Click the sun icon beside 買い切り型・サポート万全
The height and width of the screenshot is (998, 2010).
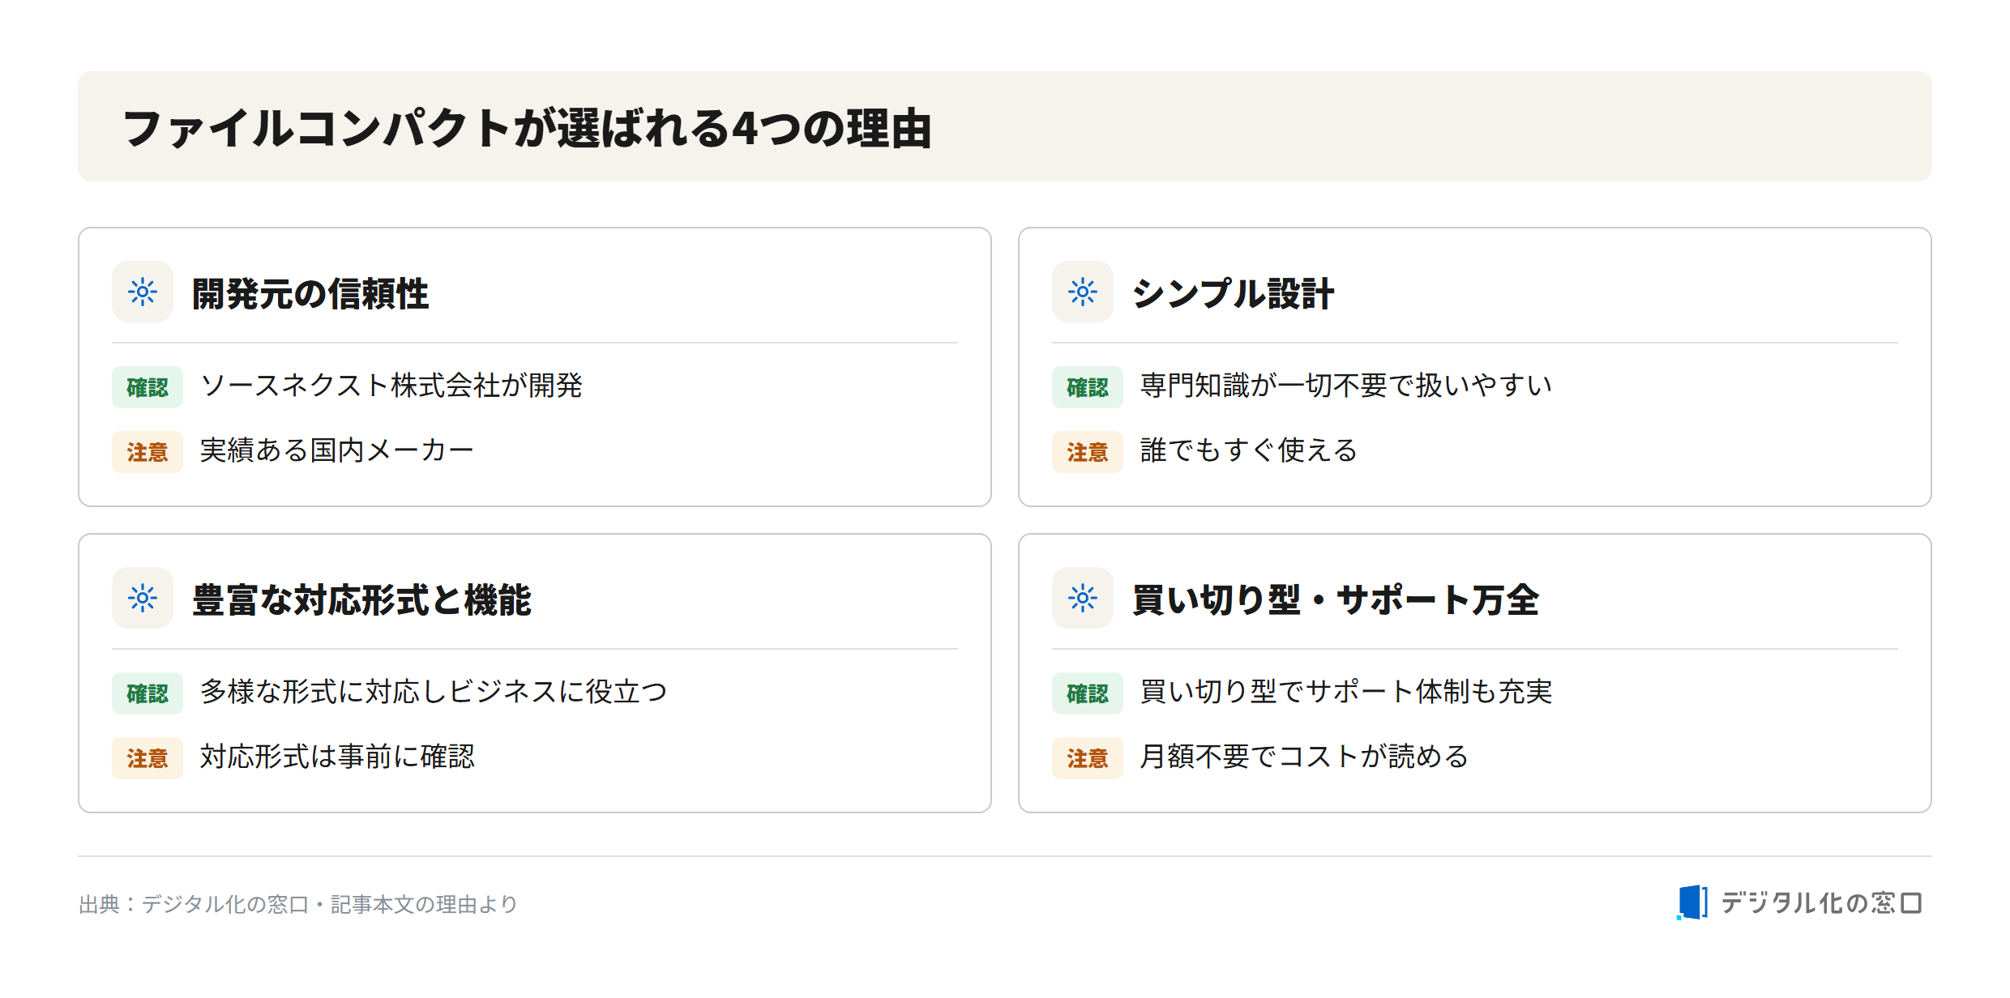1082,598
